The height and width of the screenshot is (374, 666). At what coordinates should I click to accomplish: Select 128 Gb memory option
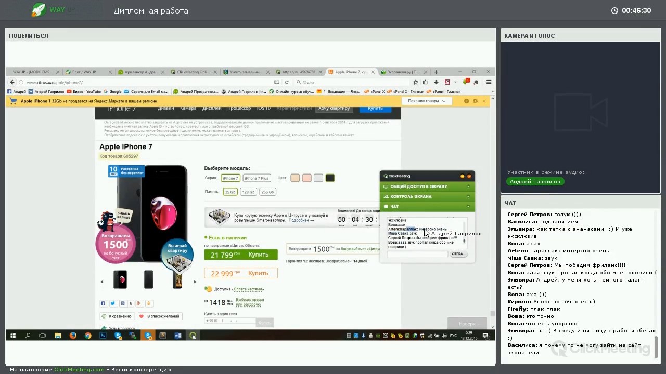(248, 192)
